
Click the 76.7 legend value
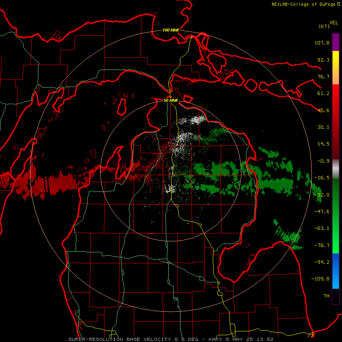(x=323, y=76)
